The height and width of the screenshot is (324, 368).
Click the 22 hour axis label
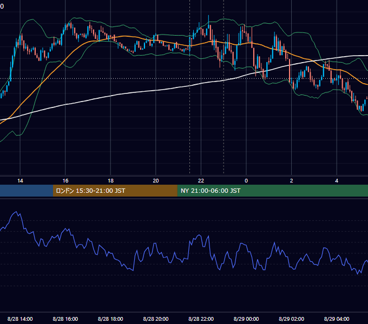coord(201,181)
